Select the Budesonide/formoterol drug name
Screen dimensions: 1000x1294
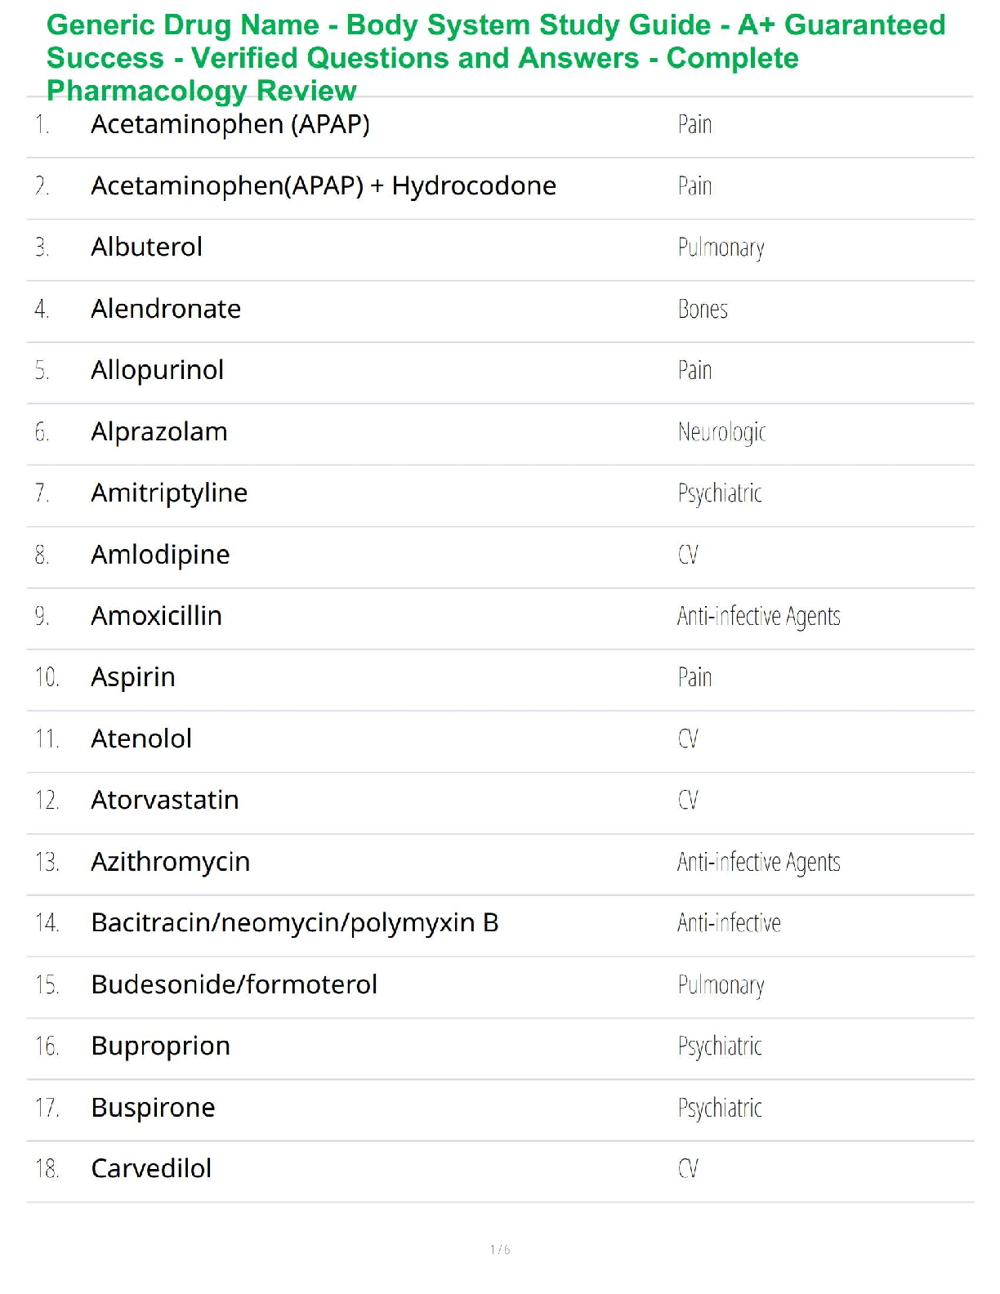tap(234, 984)
